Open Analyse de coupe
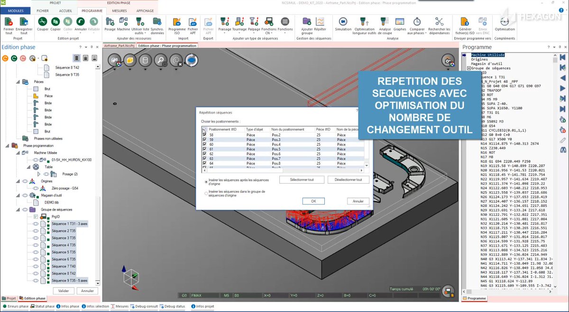The image size is (569, 312). point(385,22)
